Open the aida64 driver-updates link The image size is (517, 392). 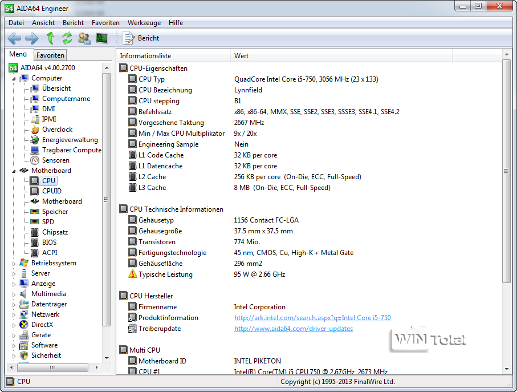pyautogui.click(x=293, y=329)
